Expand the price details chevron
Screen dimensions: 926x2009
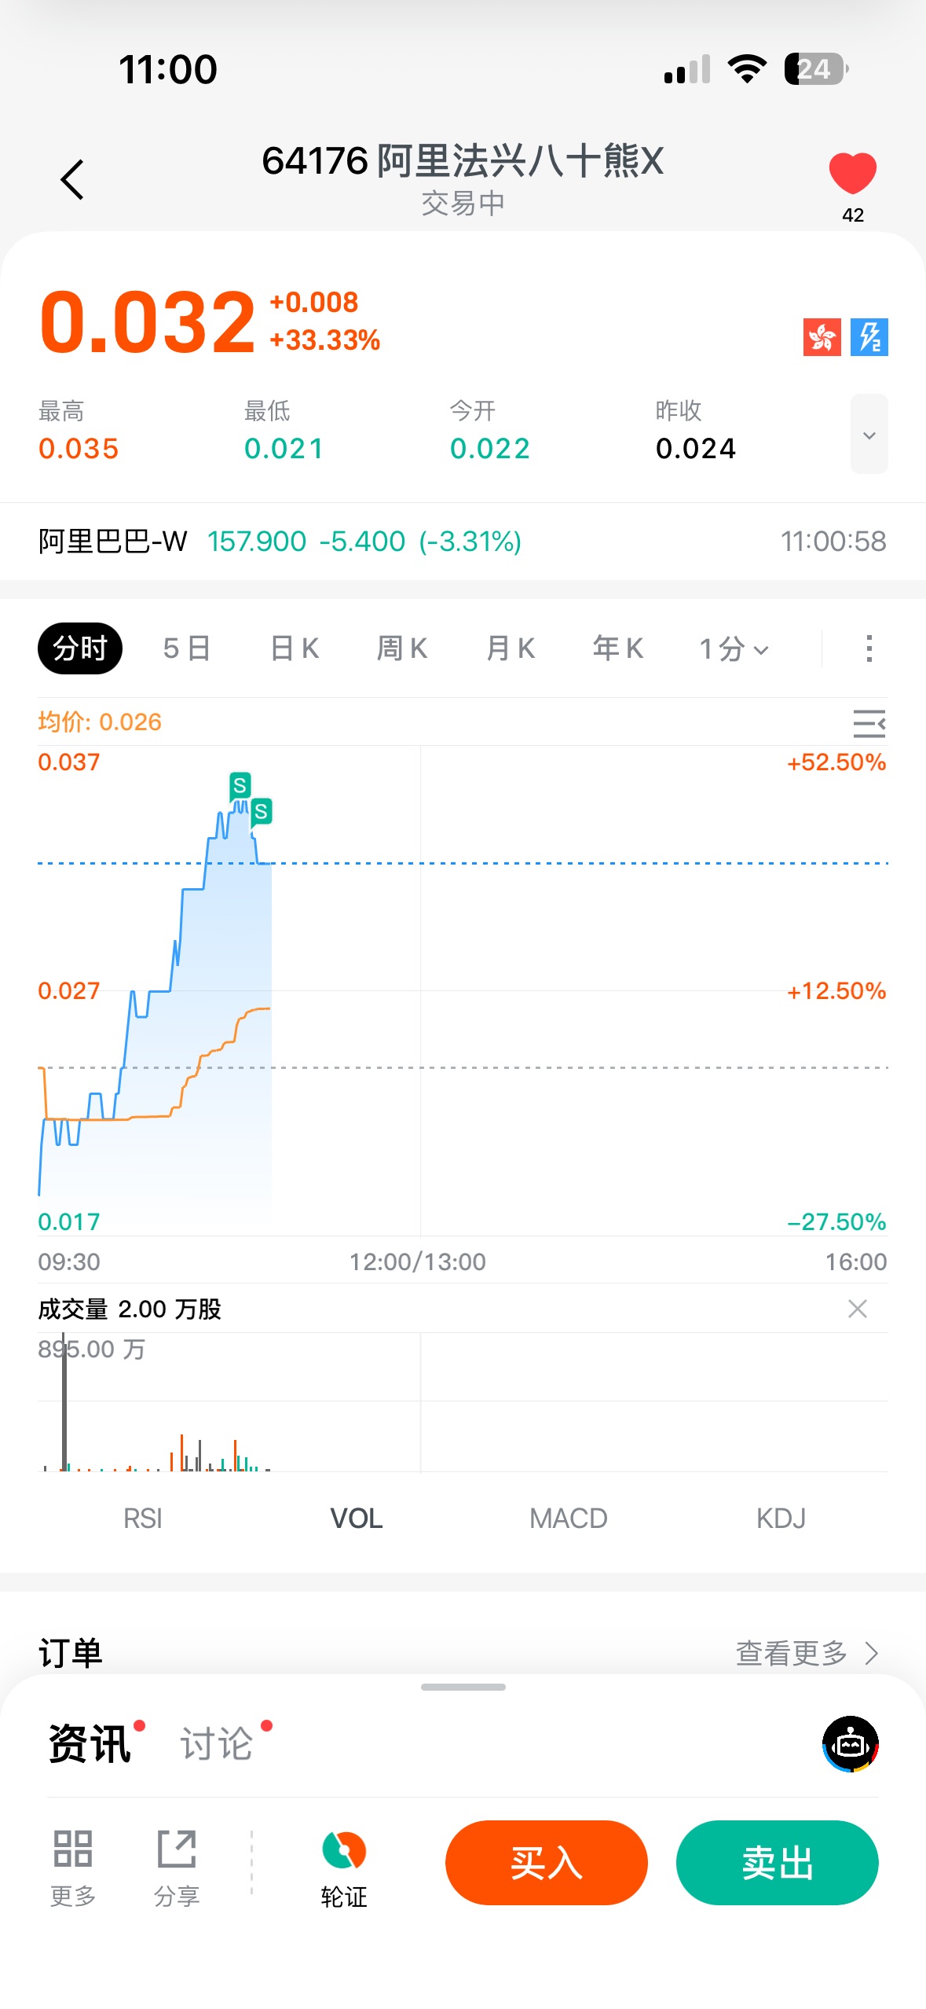click(869, 435)
